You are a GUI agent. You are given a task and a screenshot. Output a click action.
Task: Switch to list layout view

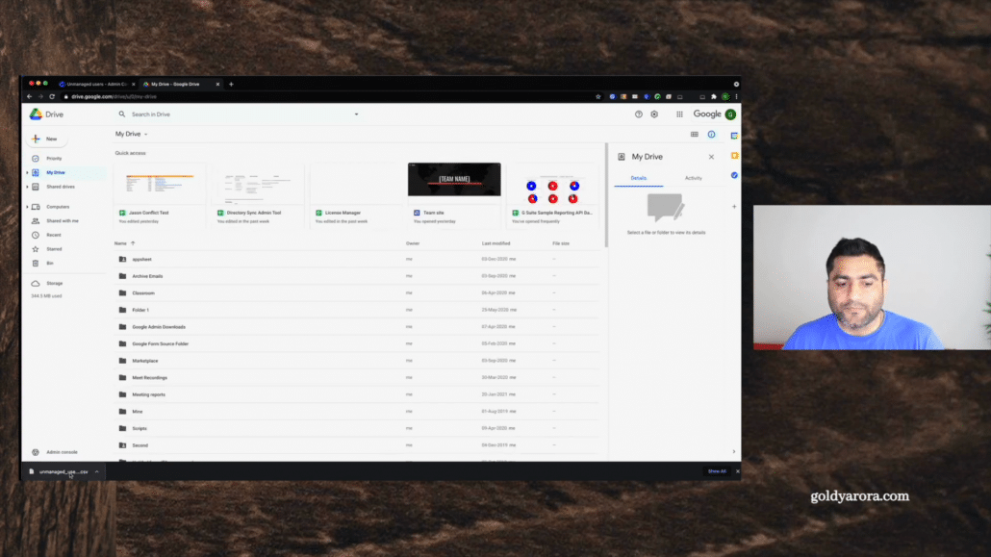click(695, 134)
